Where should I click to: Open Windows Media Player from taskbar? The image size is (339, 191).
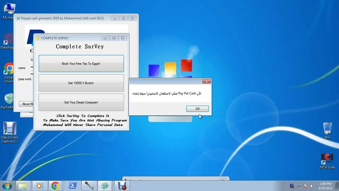point(39,186)
